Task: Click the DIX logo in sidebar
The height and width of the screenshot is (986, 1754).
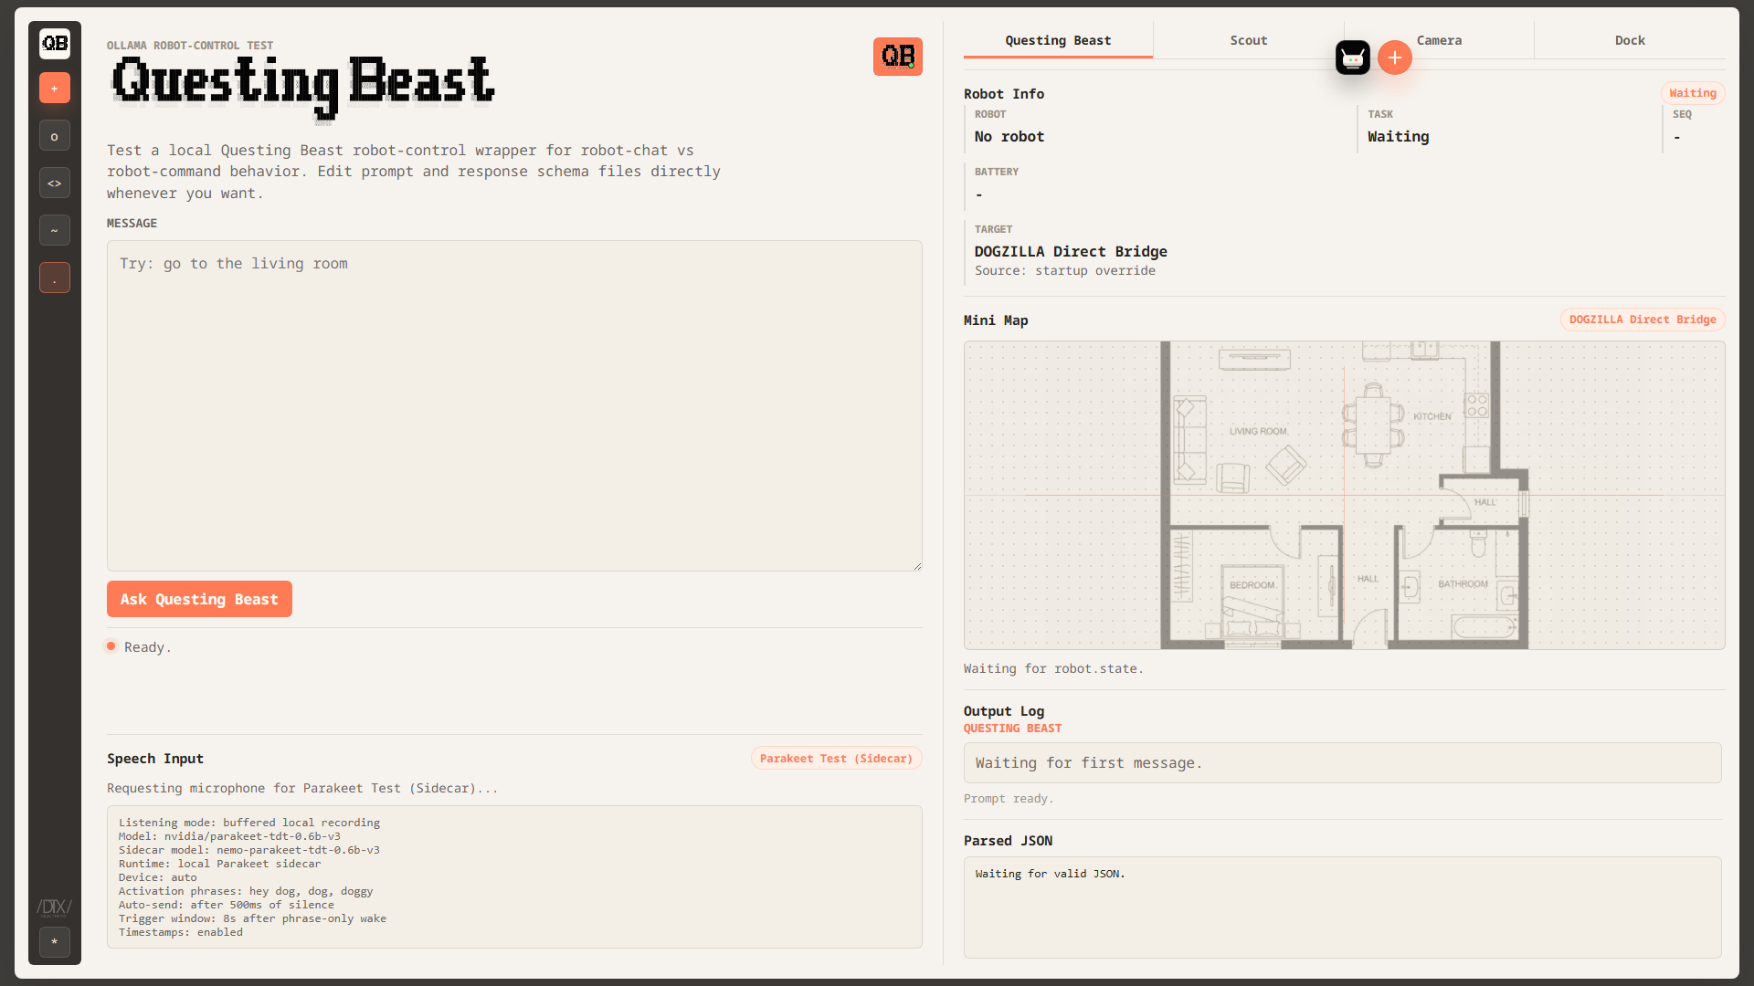Action: pyautogui.click(x=55, y=907)
